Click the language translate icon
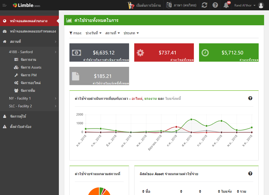 pyautogui.click(x=169, y=5)
